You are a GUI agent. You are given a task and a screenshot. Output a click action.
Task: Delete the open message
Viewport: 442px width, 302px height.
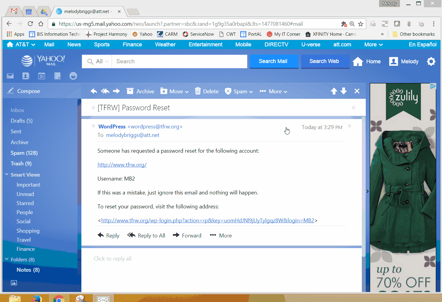207,91
